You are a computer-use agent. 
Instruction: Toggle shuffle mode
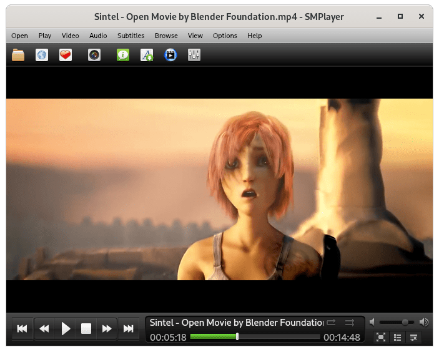pyautogui.click(x=350, y=322)
